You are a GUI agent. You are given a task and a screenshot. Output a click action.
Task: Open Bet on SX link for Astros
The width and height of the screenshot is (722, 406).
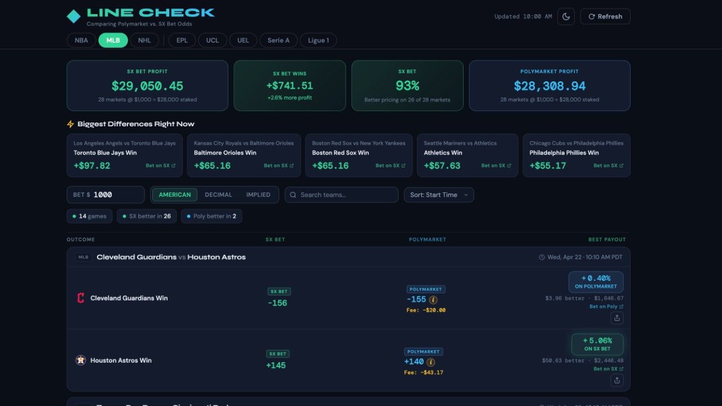609,369
